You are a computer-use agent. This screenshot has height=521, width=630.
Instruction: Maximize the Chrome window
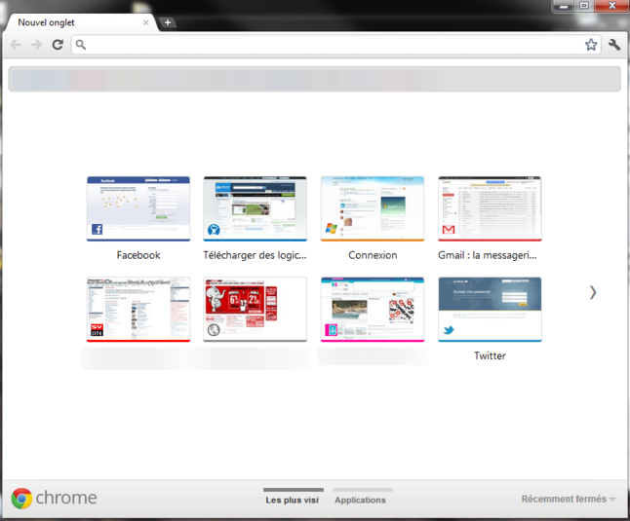[x=584, y=6]
